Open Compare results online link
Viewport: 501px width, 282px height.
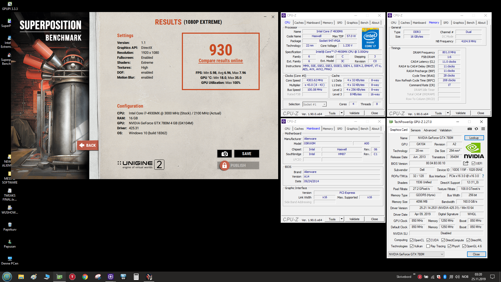pos(221,61)
